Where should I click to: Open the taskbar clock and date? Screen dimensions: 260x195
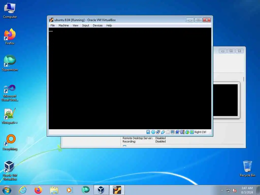(247, 190)
